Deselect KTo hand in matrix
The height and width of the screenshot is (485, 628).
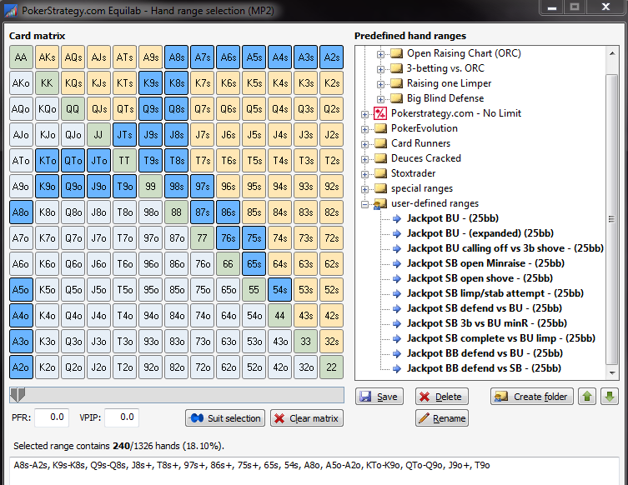pos(47,161)
